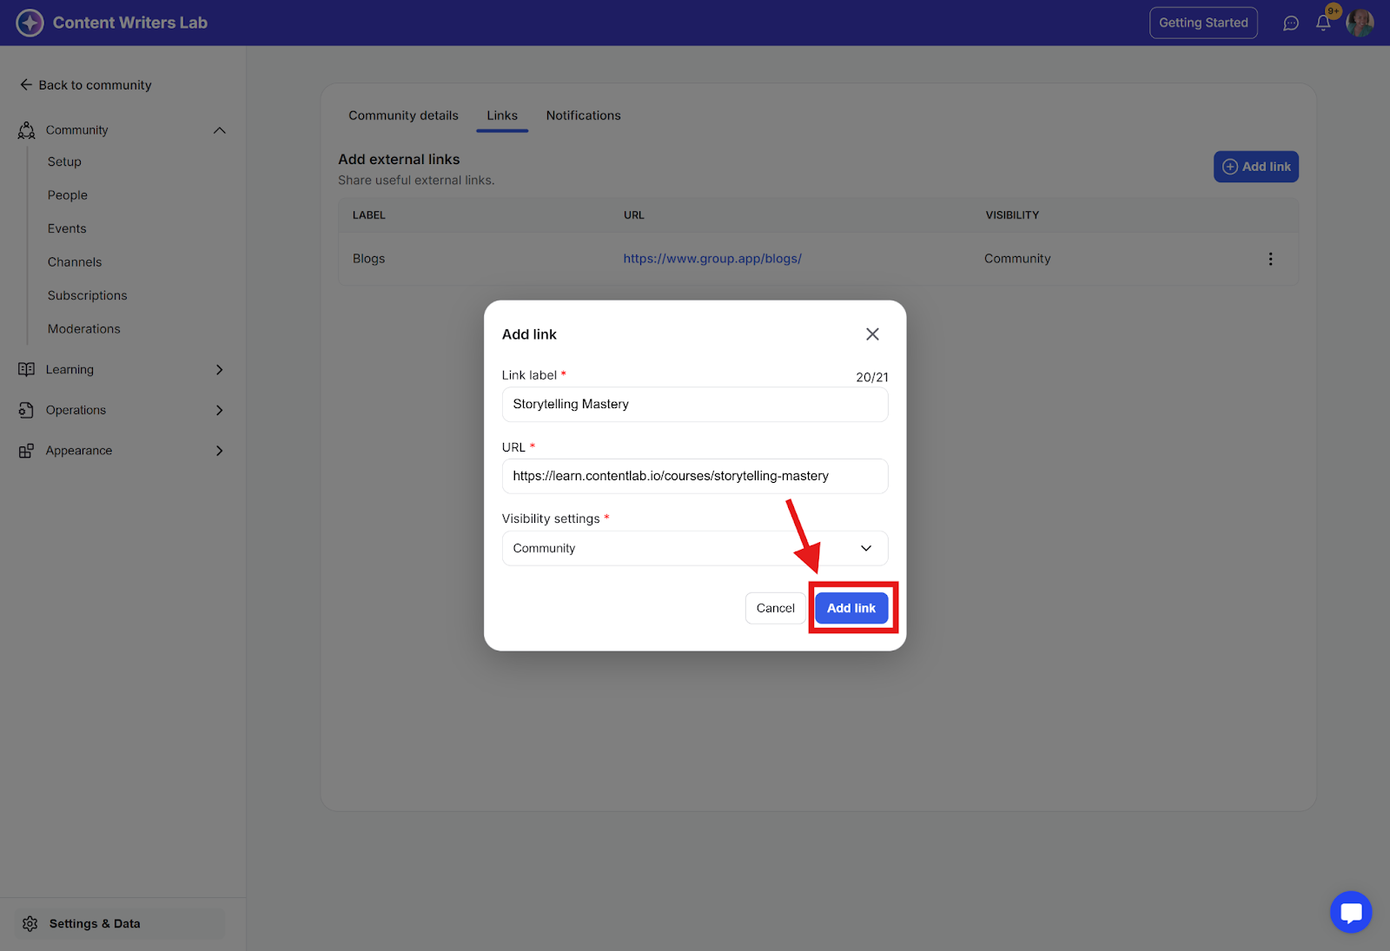Close the Add link dialog with X
The width and height of the screenshot is (1390, 951).
point(872,334)
